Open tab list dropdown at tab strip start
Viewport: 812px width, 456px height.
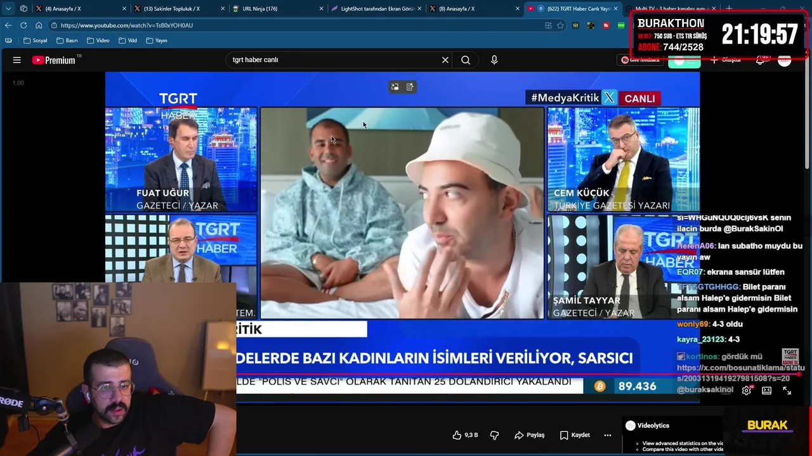point(8,9)
